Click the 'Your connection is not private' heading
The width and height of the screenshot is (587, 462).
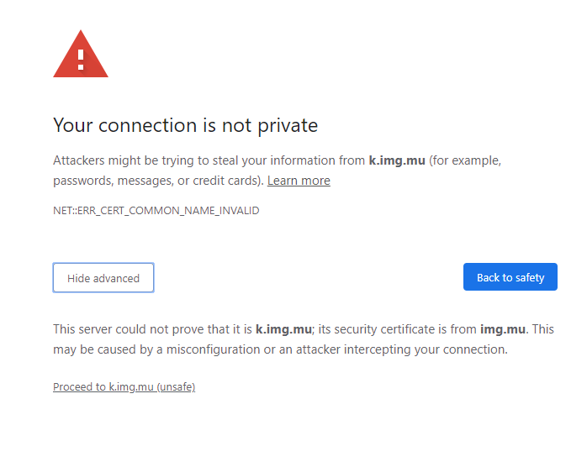point(185,126)
